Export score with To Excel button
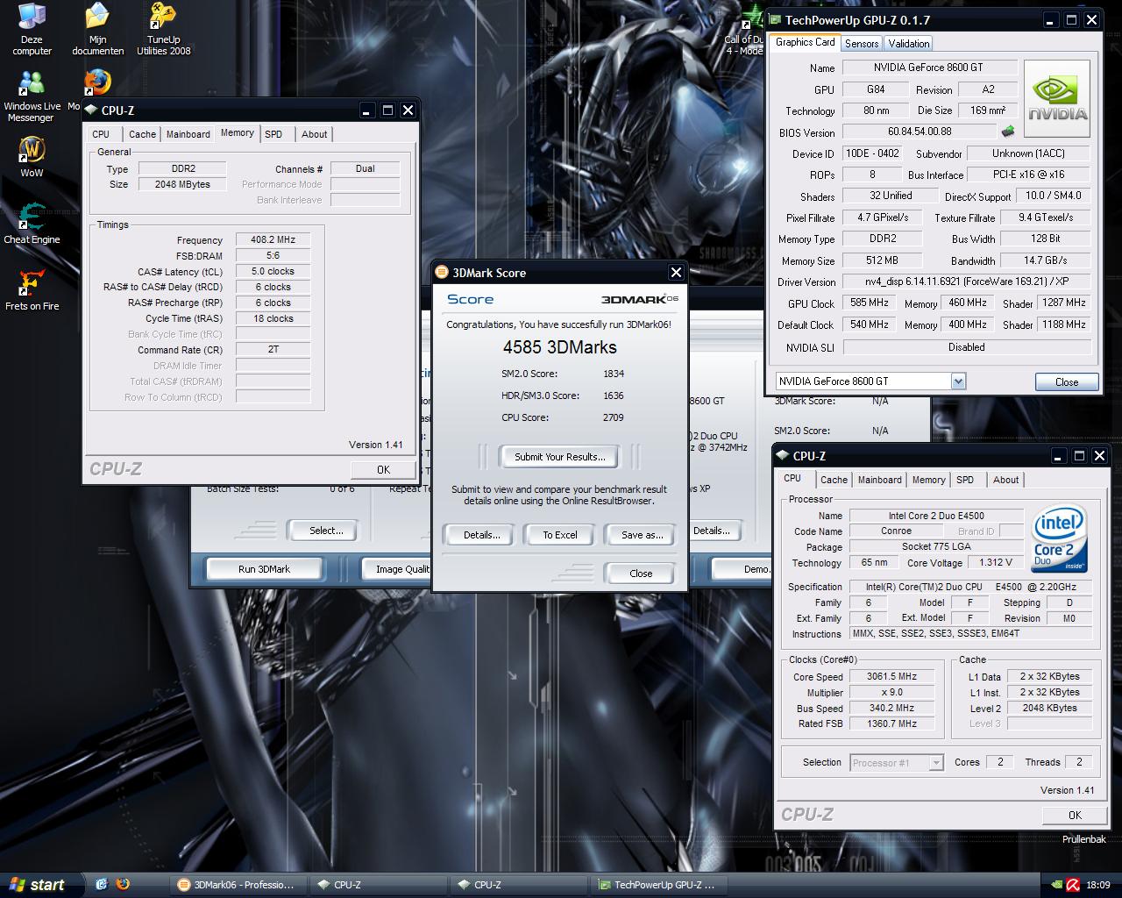 559,535
